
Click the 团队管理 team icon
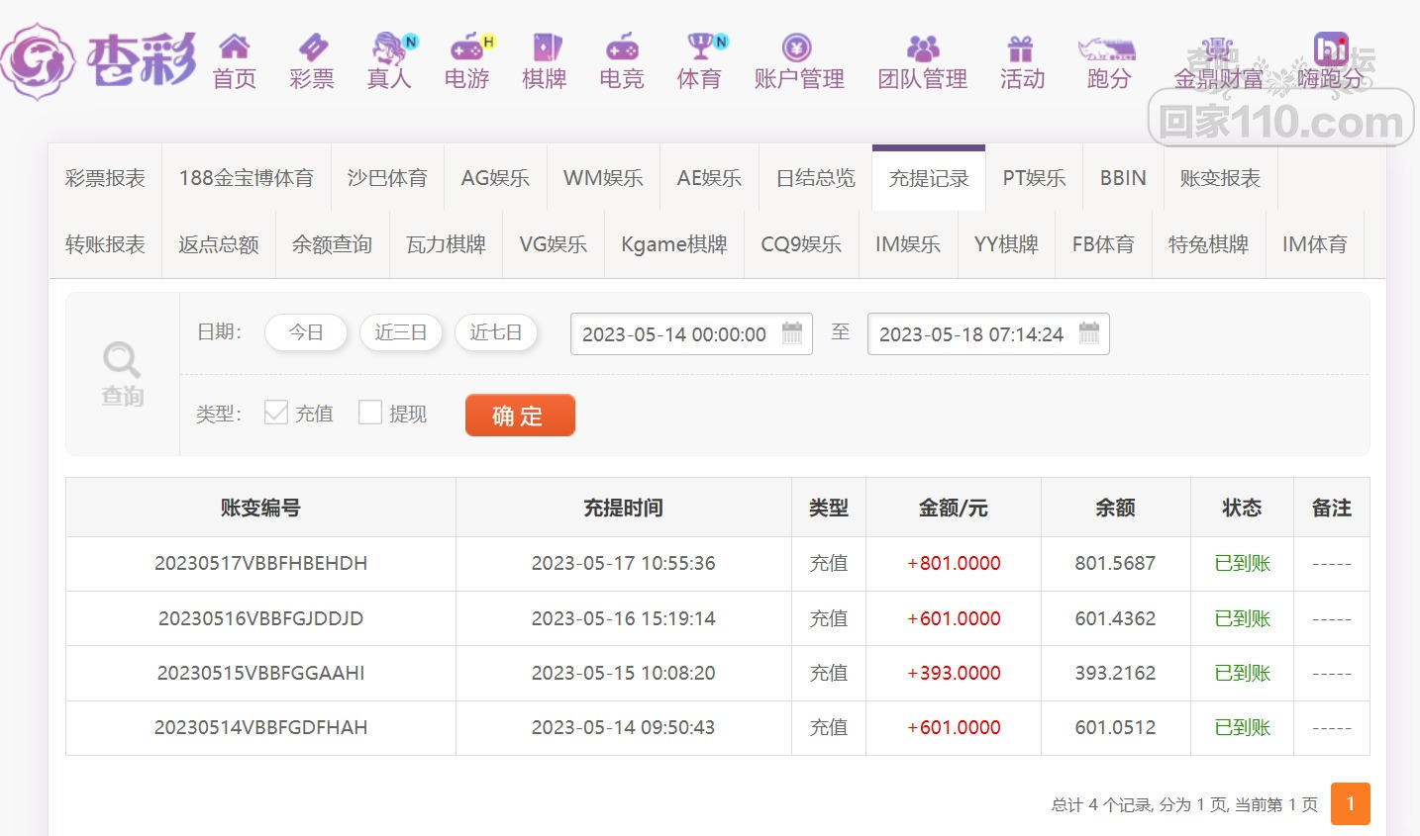922,47
